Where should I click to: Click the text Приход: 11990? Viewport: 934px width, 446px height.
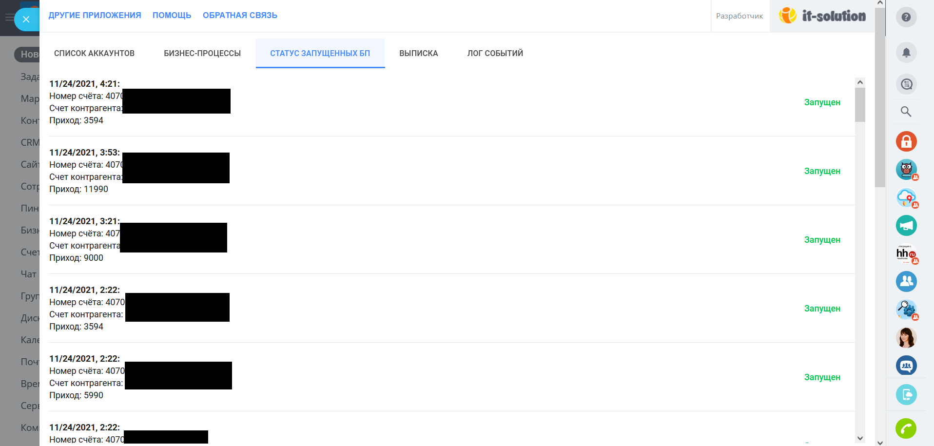(78, 189)
